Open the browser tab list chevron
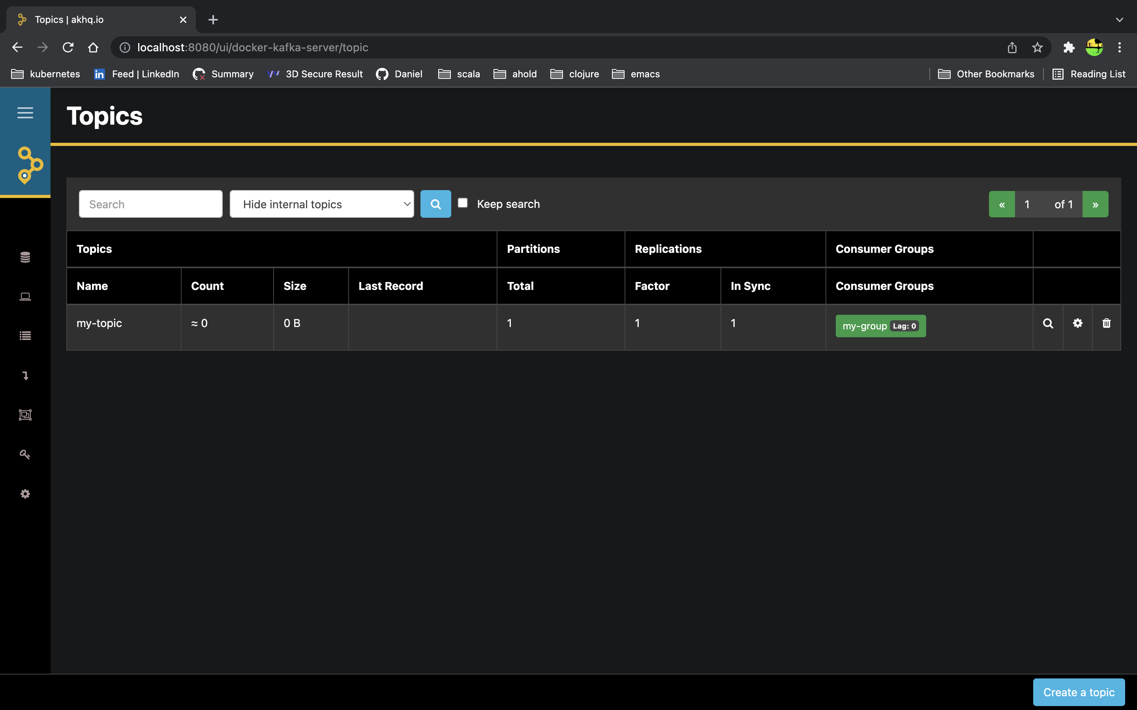 pyautogui.click(x=1119, y=20)
